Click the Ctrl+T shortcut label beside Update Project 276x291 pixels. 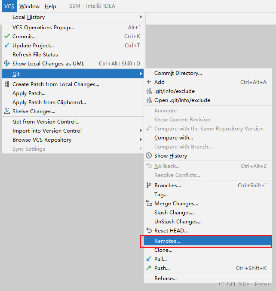(132, 46)
